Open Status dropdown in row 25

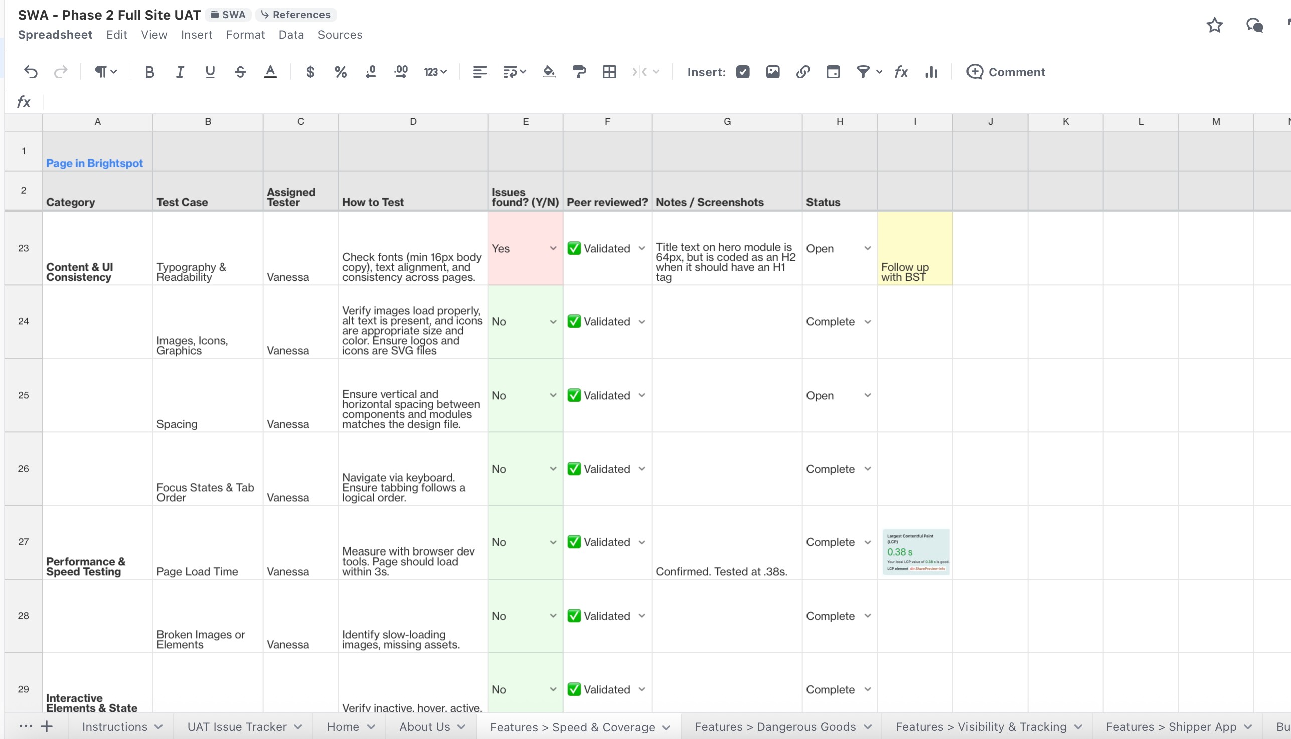(868, 395)
